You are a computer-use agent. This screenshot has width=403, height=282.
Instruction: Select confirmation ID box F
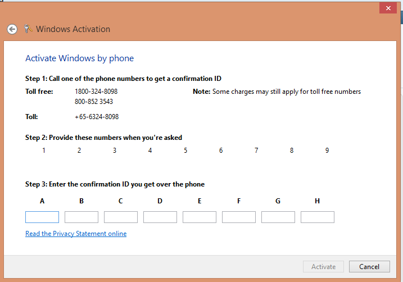coord(239,217)
